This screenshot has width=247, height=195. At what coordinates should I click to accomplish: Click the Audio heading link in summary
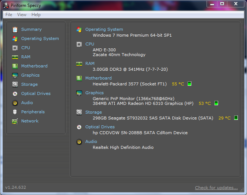tap(91, 141)
